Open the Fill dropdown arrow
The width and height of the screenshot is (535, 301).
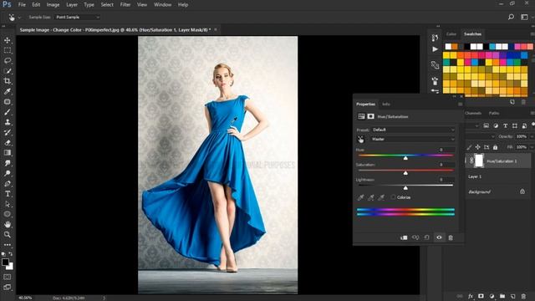[532, 147]
